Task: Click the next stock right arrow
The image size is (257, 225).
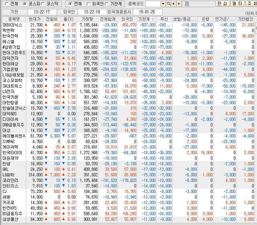Action: (x=179, y=4)
